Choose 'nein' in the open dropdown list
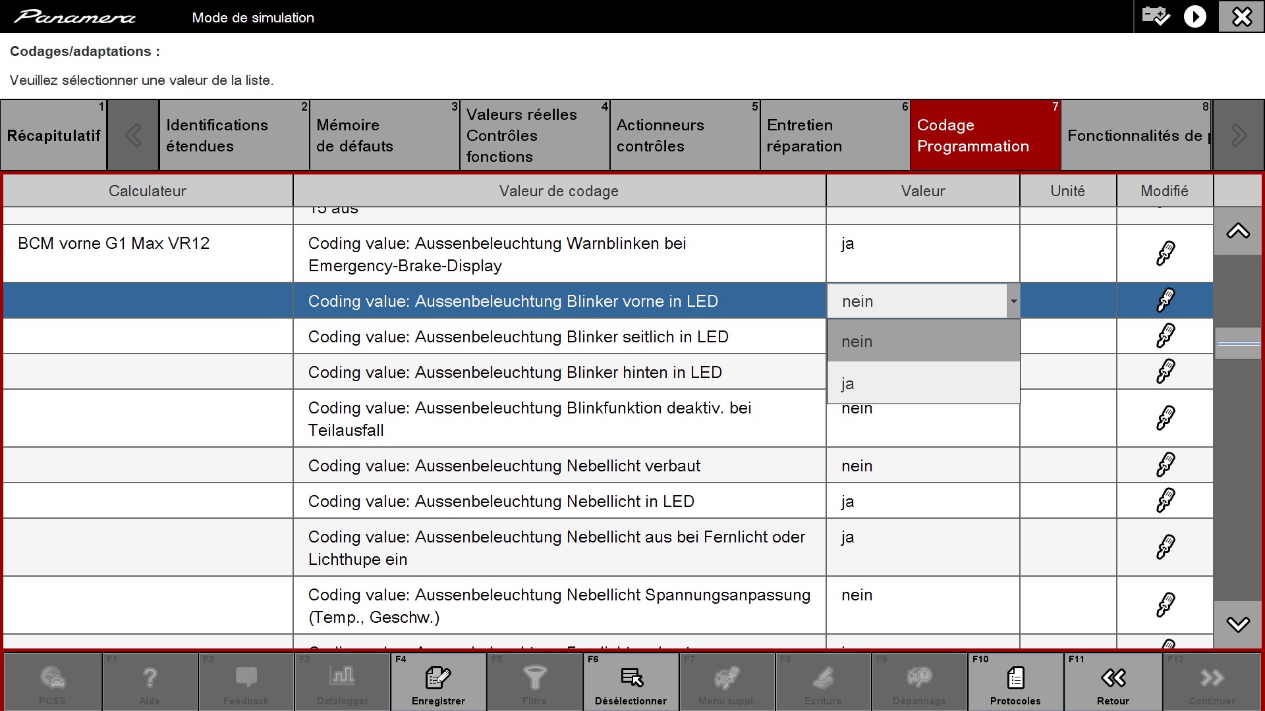 point(924,341)
